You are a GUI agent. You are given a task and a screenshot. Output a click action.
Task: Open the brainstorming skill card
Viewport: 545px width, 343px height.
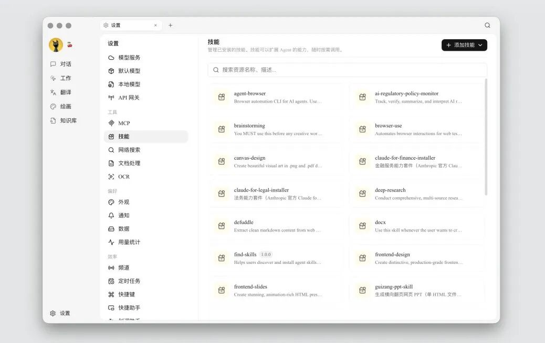pyautogui.click(x=275, y=129)
